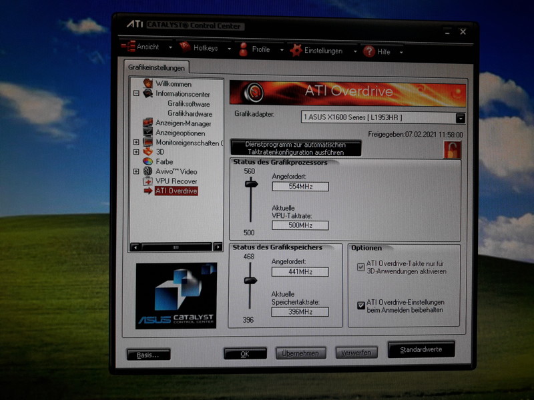Click the Avivo Video icon

click(148, 171)
